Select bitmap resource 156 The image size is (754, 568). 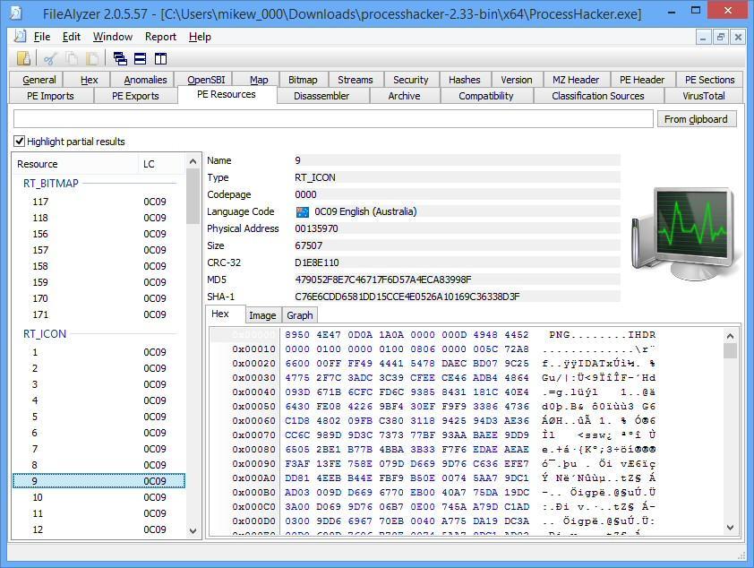coord(99,234)
